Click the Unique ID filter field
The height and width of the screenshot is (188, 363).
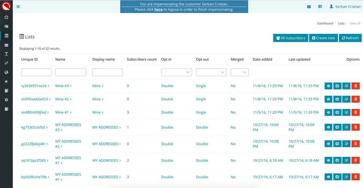[36, 72]
